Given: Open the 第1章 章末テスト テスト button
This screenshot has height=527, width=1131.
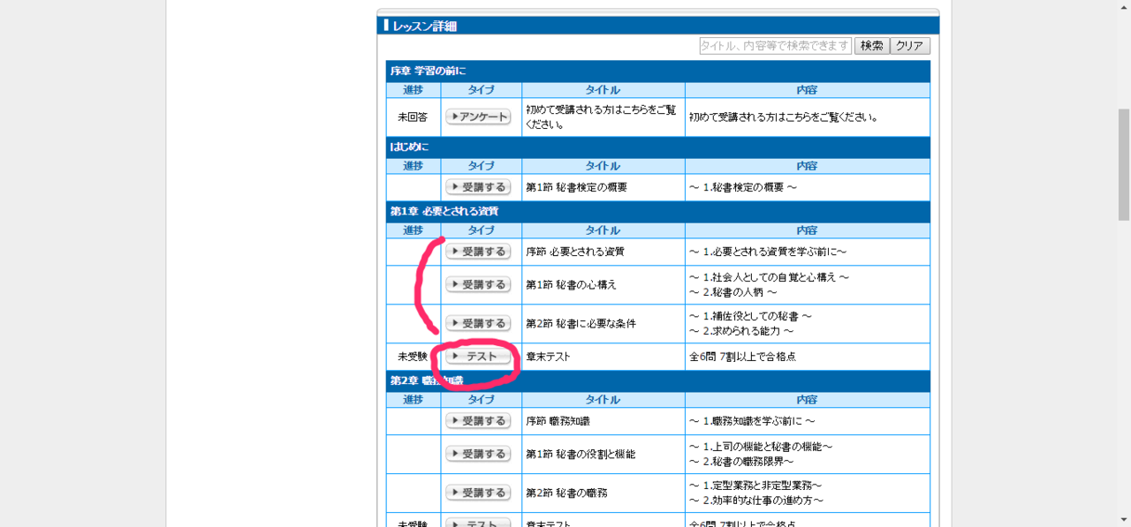Looking at the screenshot, I should (x=478, y=357).
